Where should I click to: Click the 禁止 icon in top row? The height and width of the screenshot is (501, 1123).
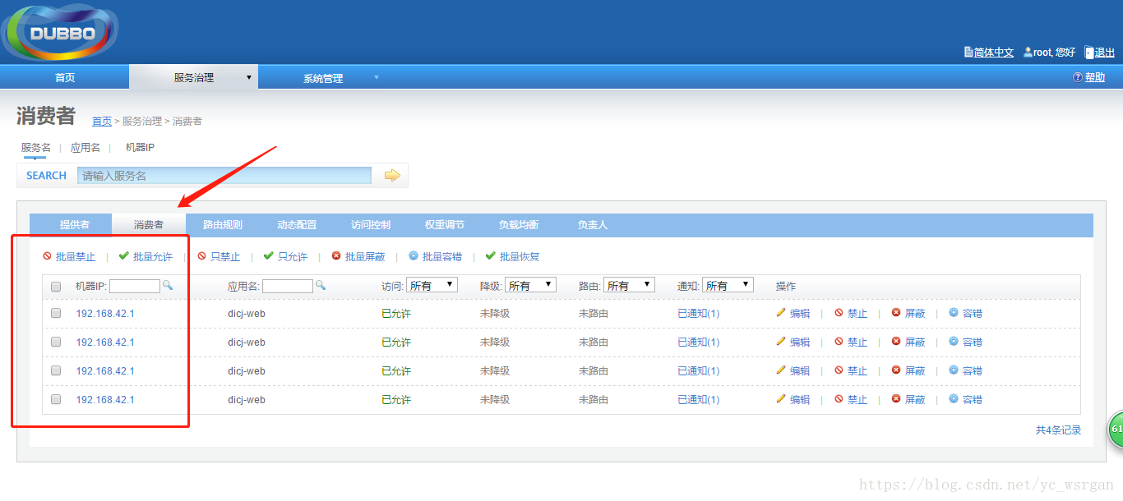tap(839, 313)
